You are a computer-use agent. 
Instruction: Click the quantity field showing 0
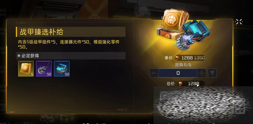(x=178, y=73)
